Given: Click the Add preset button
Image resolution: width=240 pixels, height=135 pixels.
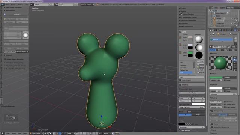Looking at the screenshot, I should click(x=201, y=61).
